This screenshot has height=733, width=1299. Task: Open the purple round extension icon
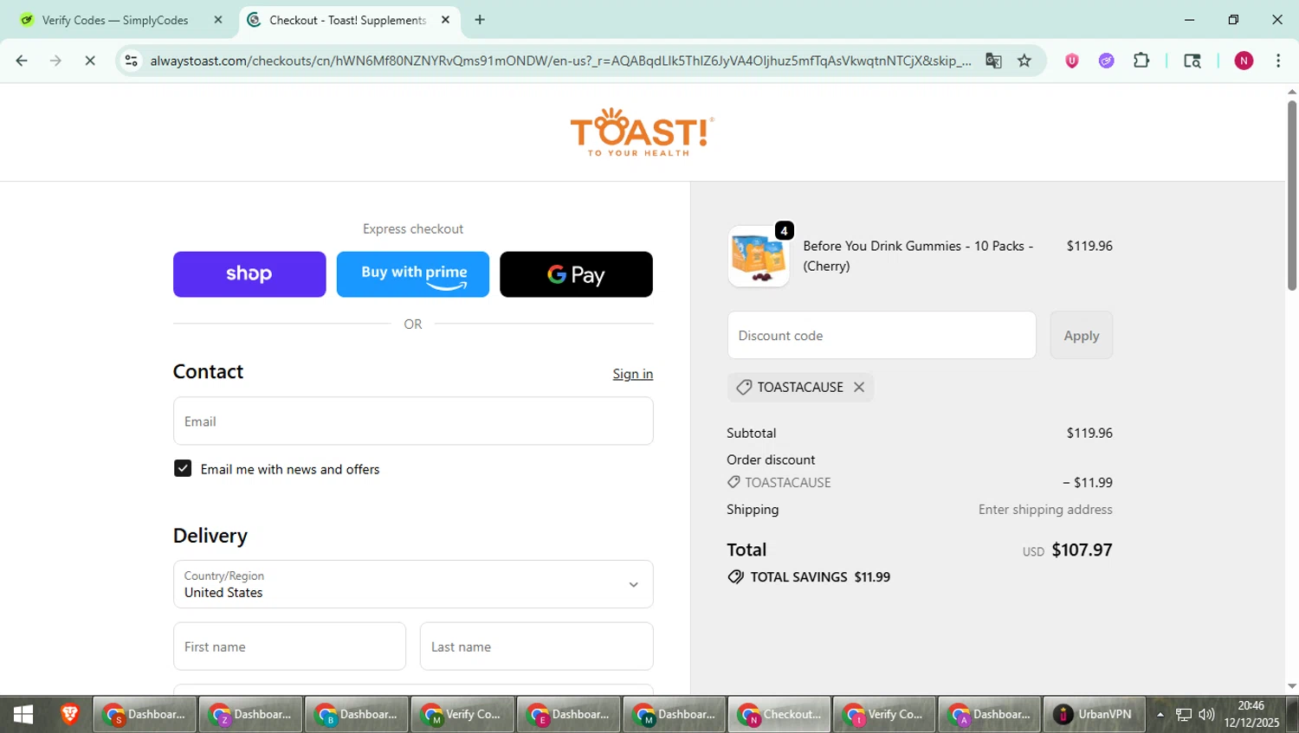pyautogui.click(x=1106, y=61)
